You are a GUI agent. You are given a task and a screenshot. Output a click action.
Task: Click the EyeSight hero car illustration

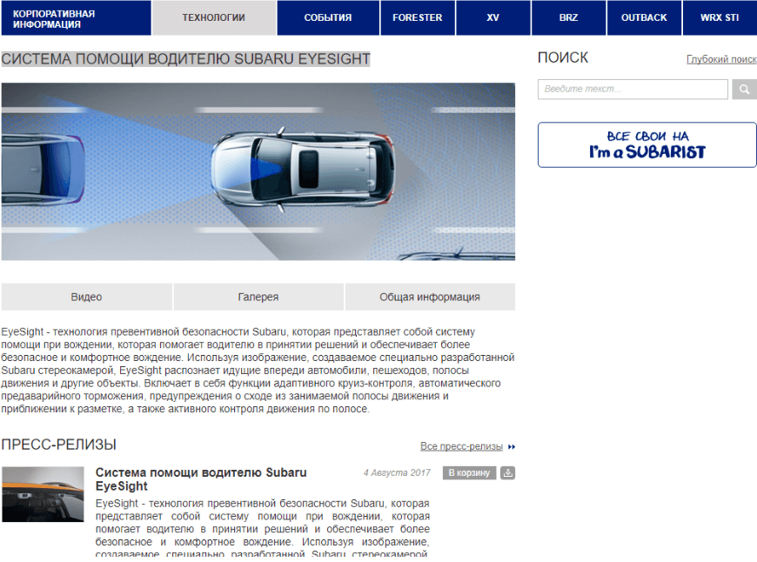tap(258, 172)
